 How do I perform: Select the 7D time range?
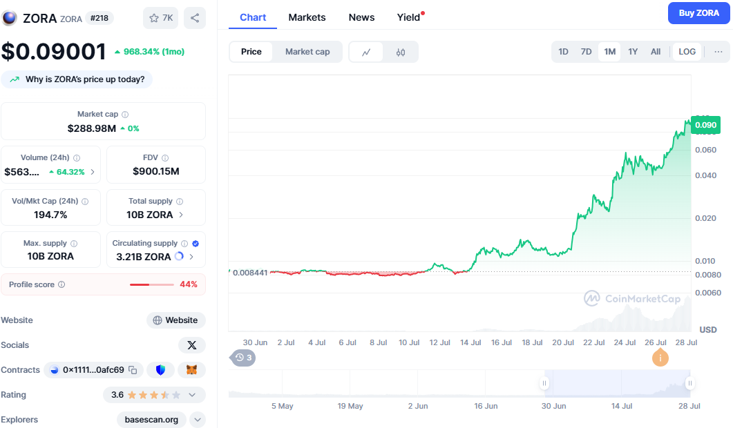click(x=586, y=52)
